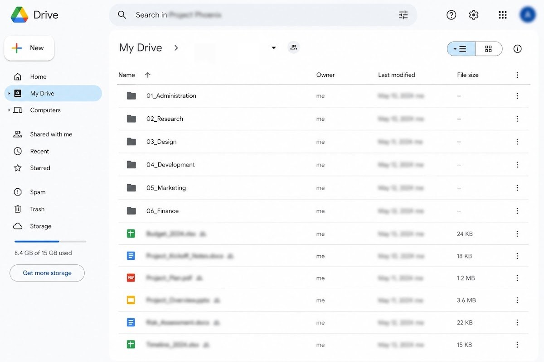Click the storage usage progress bar
Viewport: 544px width, 362px height.
[50, 242]
